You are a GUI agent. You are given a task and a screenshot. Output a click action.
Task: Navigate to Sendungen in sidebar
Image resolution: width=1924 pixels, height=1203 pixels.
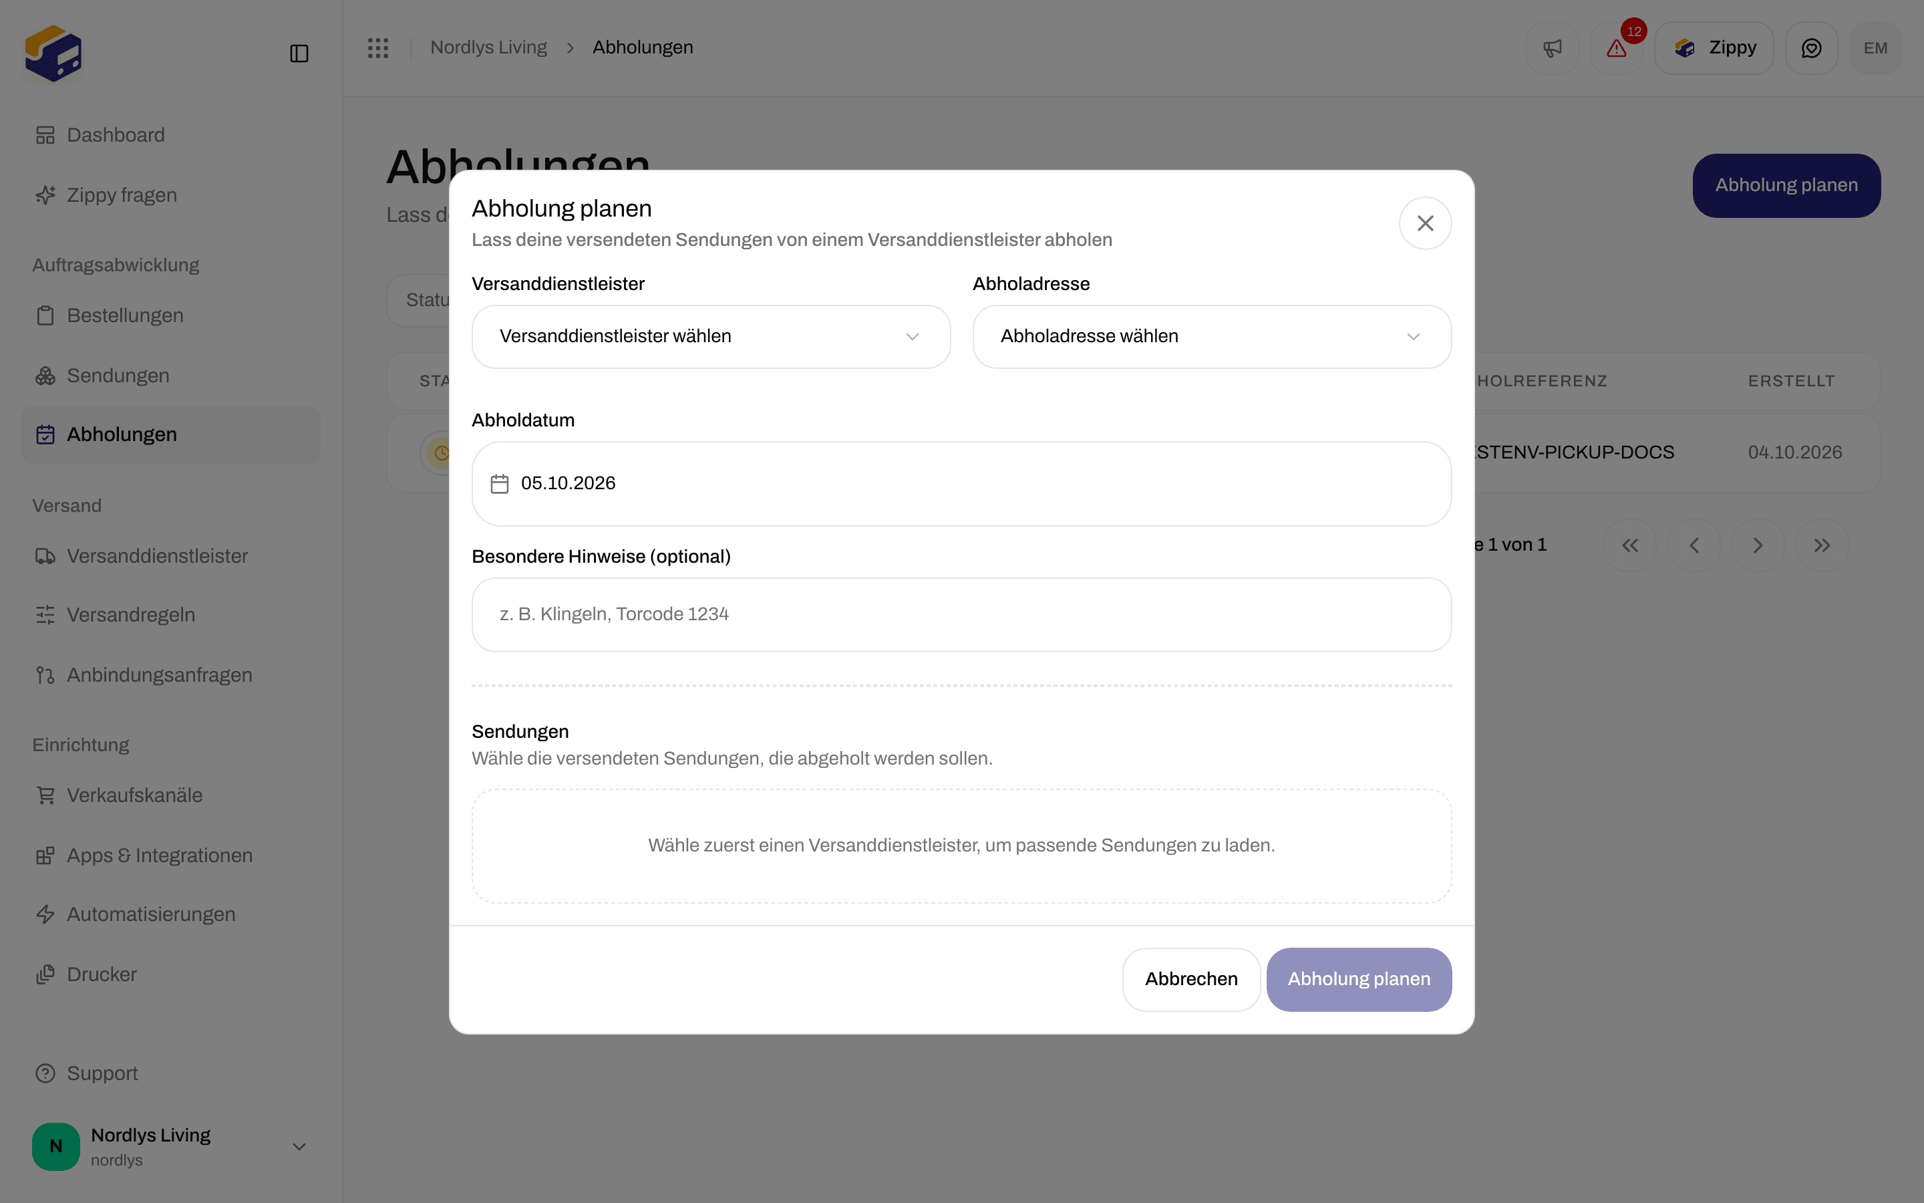click(x=171, y=376)
